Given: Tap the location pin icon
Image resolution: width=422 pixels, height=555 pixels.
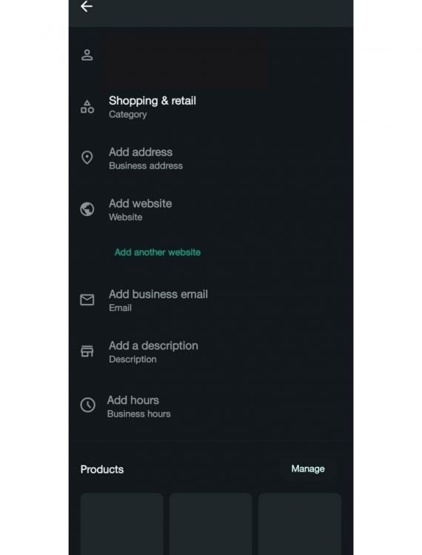Looking at the screenshot, I should (87, 158).
